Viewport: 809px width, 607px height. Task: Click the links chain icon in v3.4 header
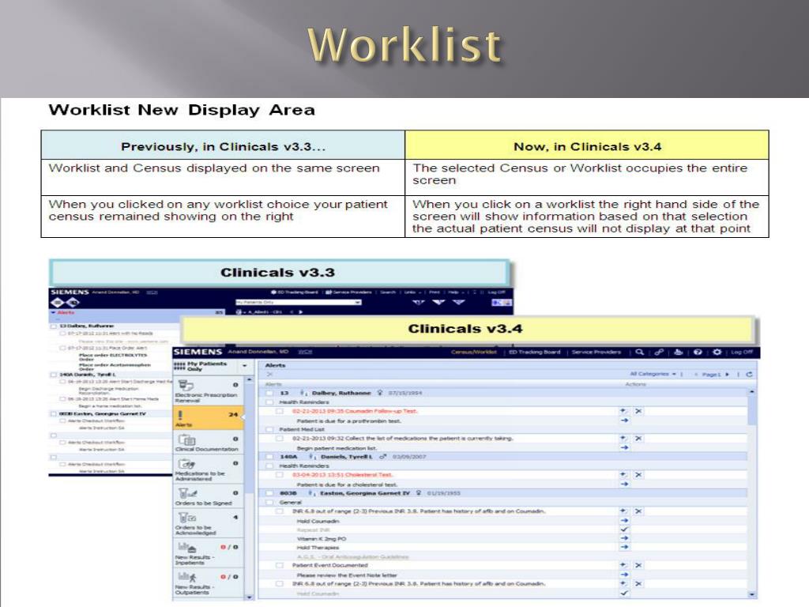[659, 352]
